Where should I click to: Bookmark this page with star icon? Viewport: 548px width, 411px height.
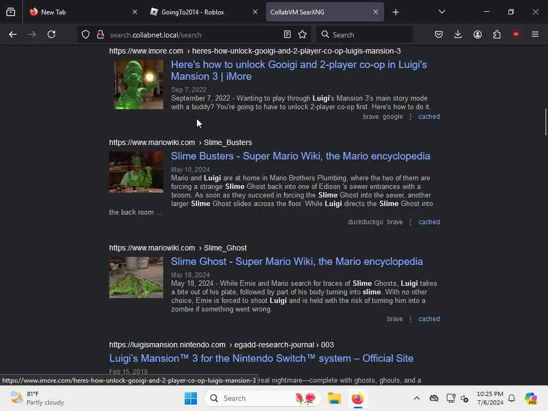point(302,34)
